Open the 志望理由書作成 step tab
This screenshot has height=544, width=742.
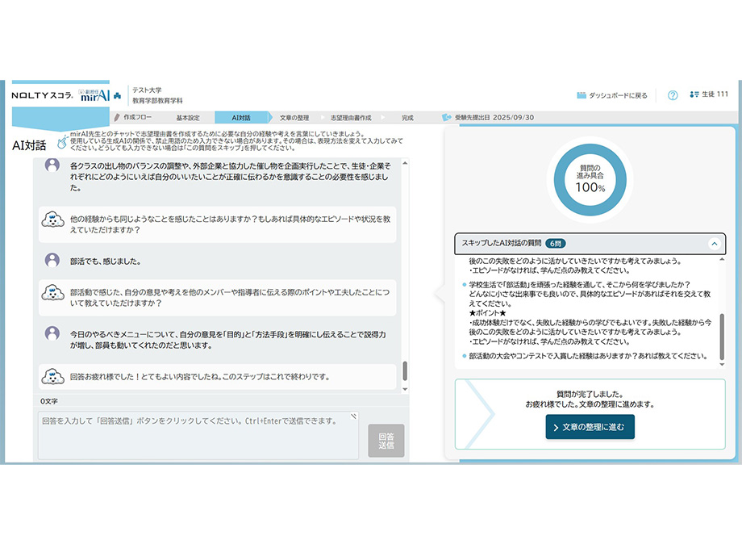(350, 118)
